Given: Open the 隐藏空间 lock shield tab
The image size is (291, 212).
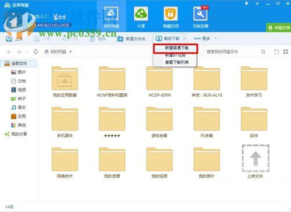Looking at the screenshot, I should (171, 17).
